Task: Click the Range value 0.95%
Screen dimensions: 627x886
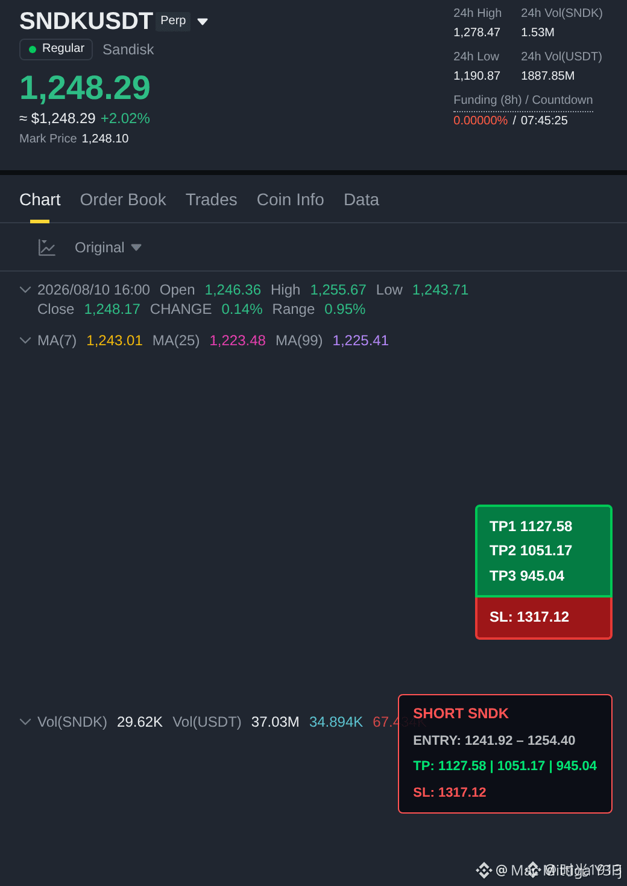Action: click(x=345, y=309)
